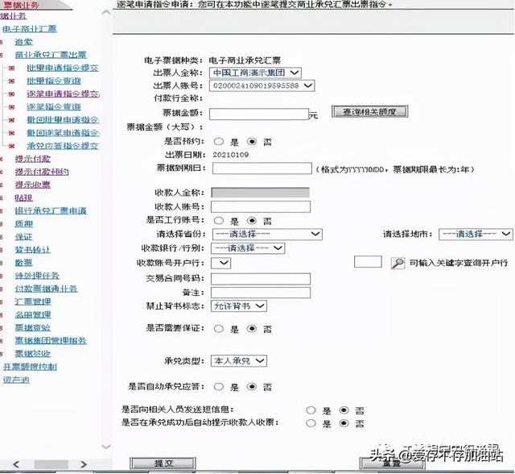Click the magnifier icon to search 开户行

[398, 263]
